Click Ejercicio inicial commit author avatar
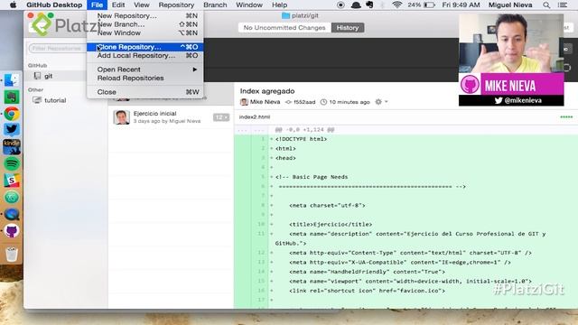 [121, 117]
